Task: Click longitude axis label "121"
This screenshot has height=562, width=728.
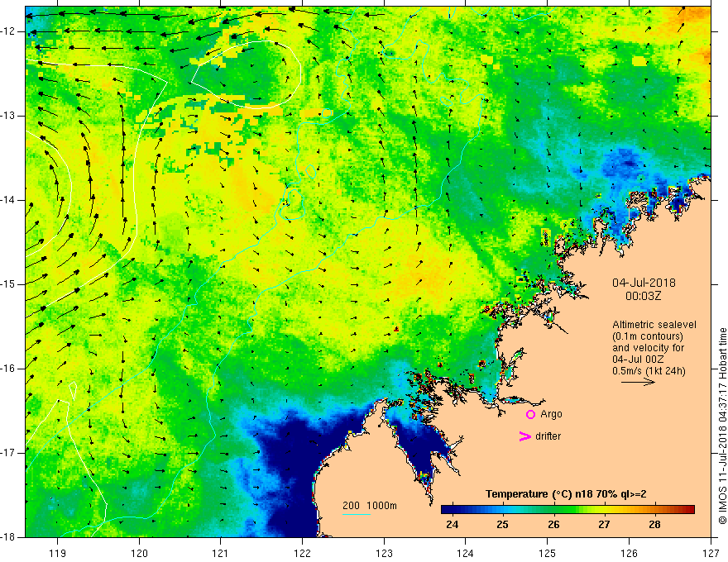Action: click(x=221, y=553)
